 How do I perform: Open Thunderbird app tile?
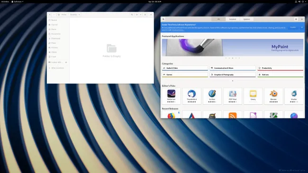(x=192, y=96)
